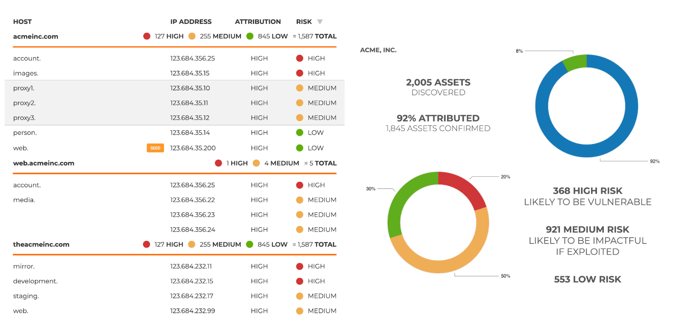Select orange risk dot in 123.684.232.99 row

pyautogui.click(x=300, y=311)
